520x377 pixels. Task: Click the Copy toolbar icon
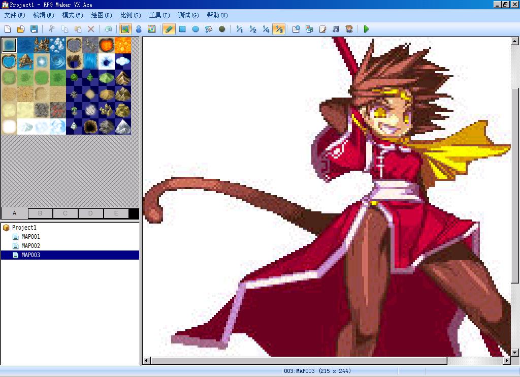click(64, 29)
